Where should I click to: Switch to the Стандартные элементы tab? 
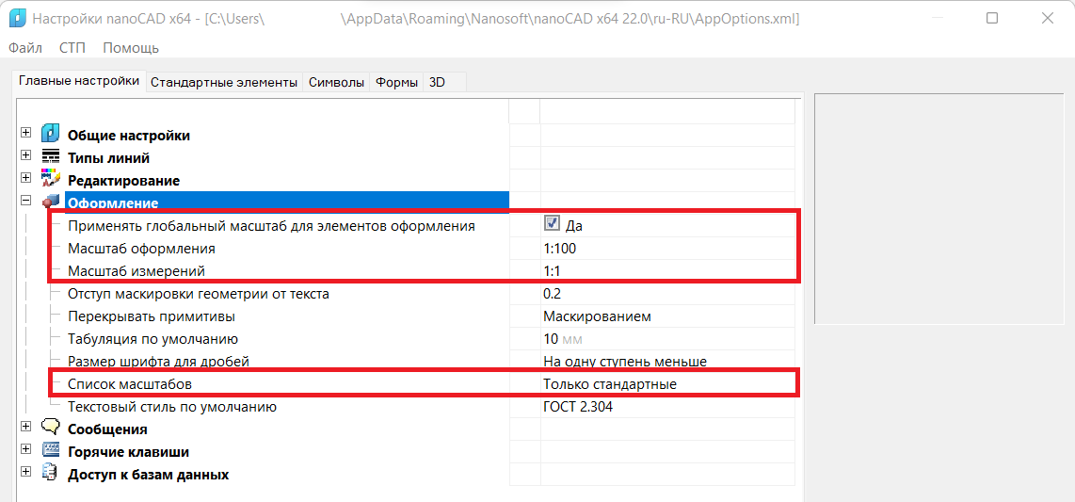[223, 82]
